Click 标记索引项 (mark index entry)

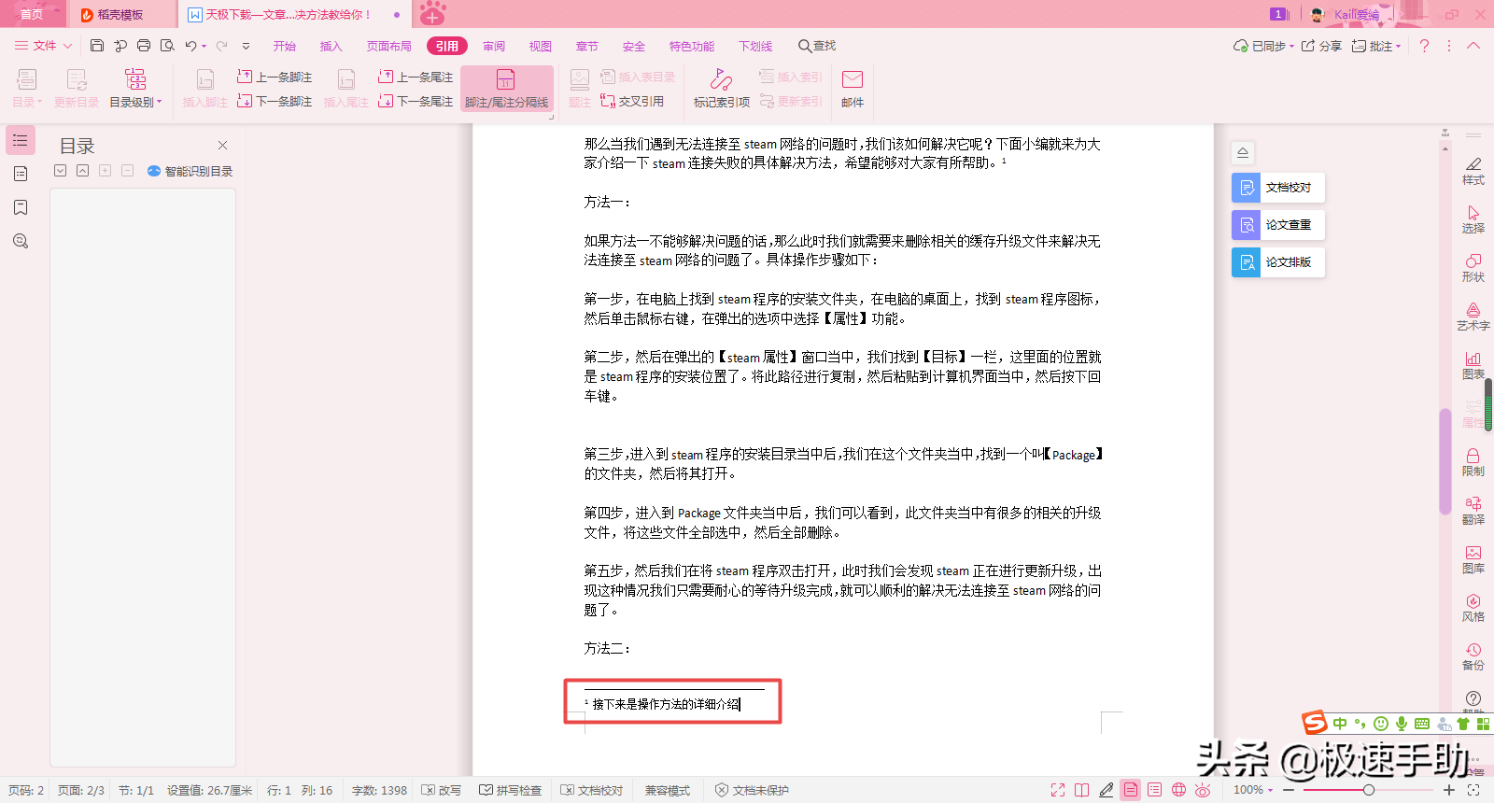721,89
